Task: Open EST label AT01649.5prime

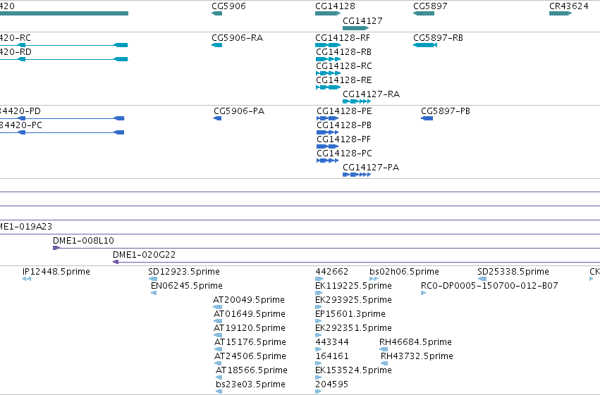Action: coord(249,314)
